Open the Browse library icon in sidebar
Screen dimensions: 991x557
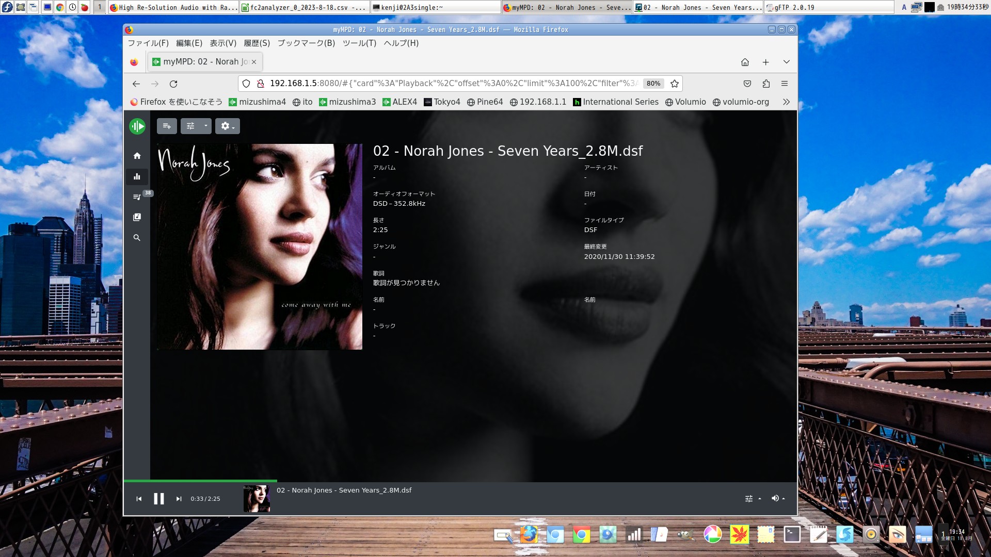click(x=137, y=217)
